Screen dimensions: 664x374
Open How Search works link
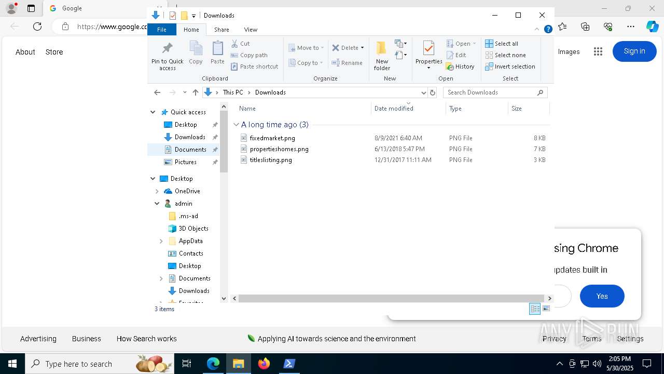point(146,339)
